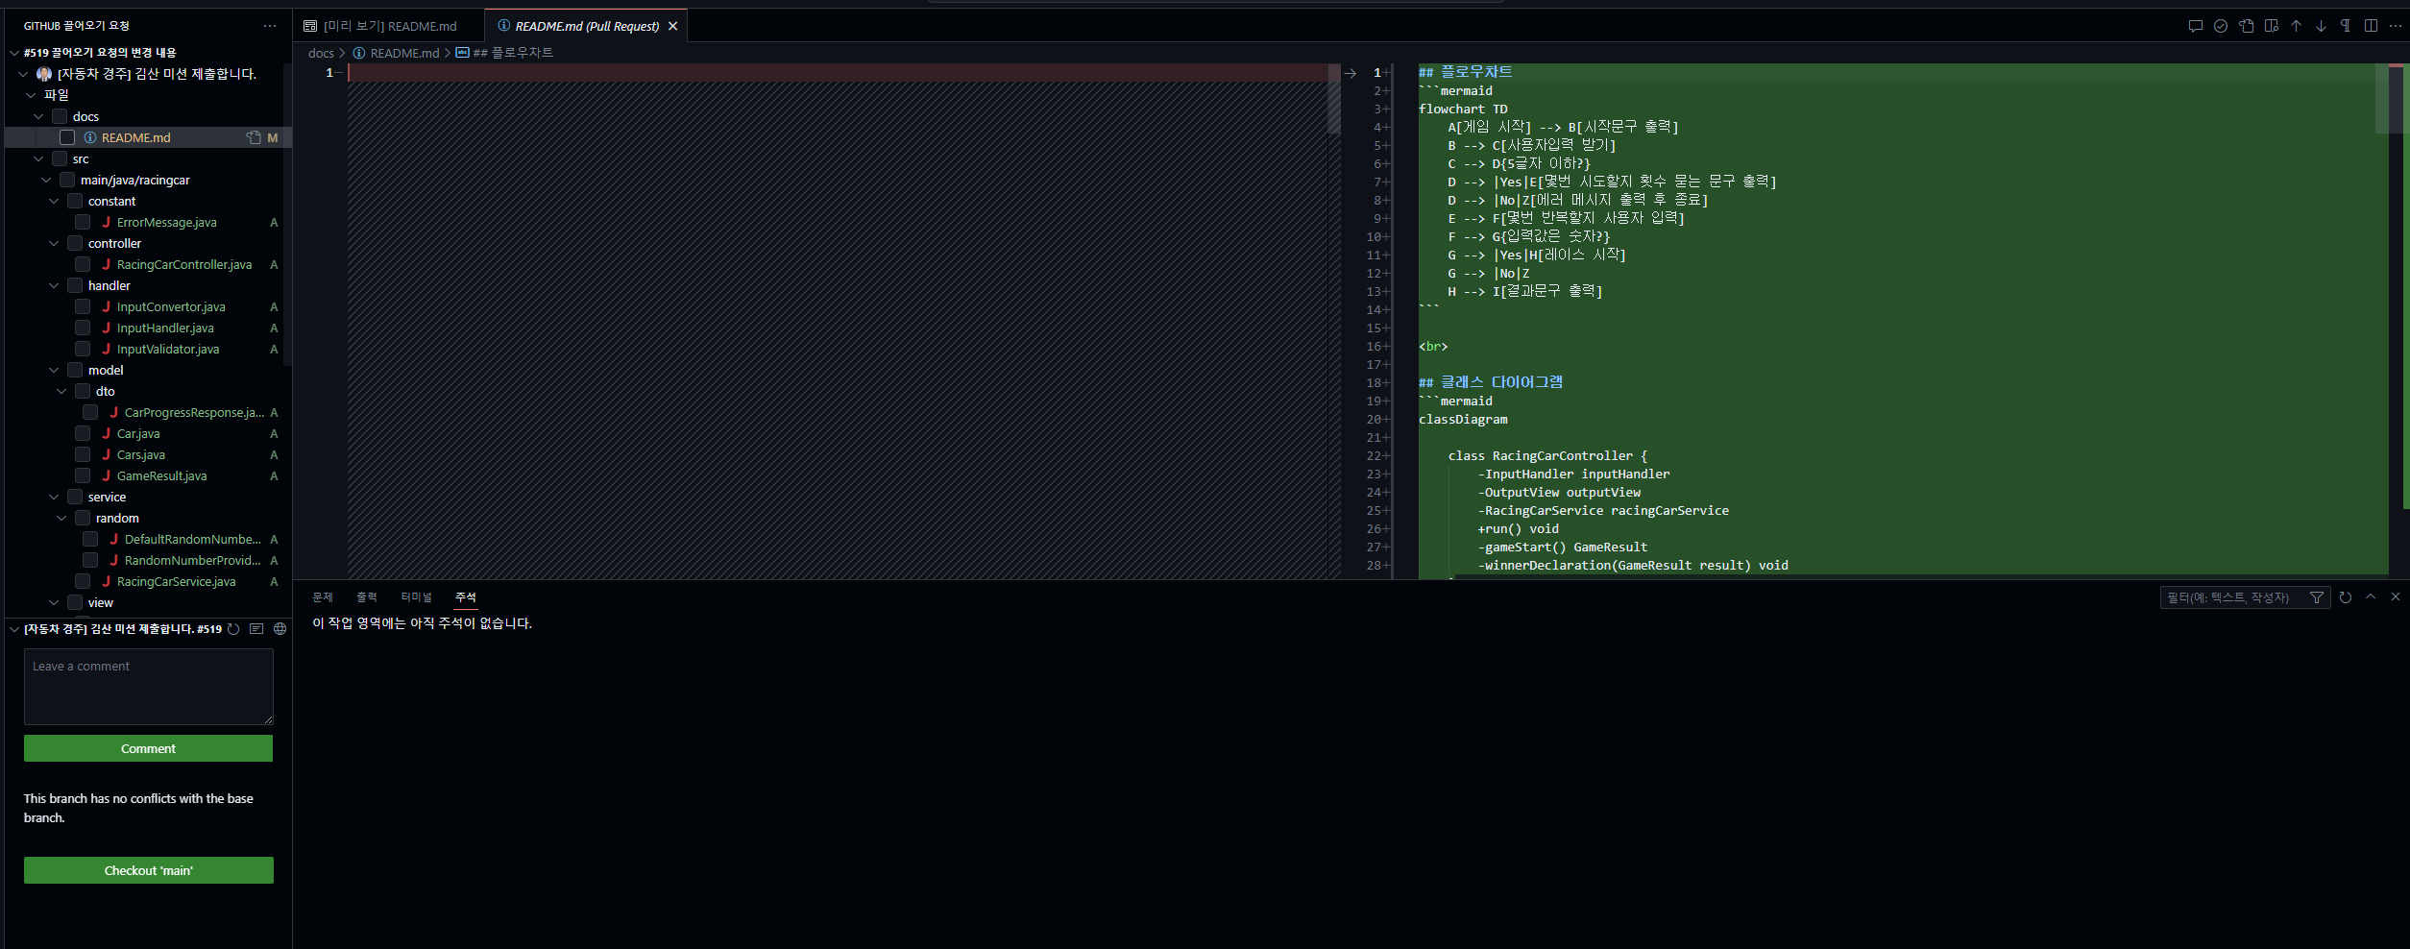Open GitHub pull request panel more actions
This screenshot has height=949, width=2410.
[x=270, y=26]
